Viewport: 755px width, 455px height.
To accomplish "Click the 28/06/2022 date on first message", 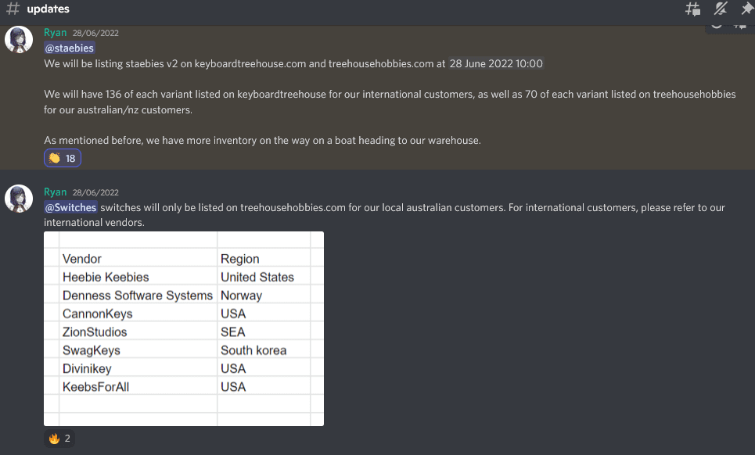I will [95, 33].
